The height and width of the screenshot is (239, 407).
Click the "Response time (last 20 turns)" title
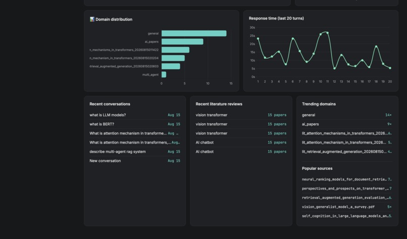pyautogui.click(x=276, y=18)
